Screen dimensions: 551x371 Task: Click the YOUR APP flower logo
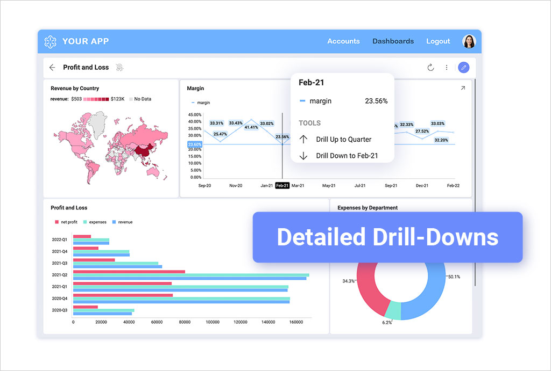50,41
